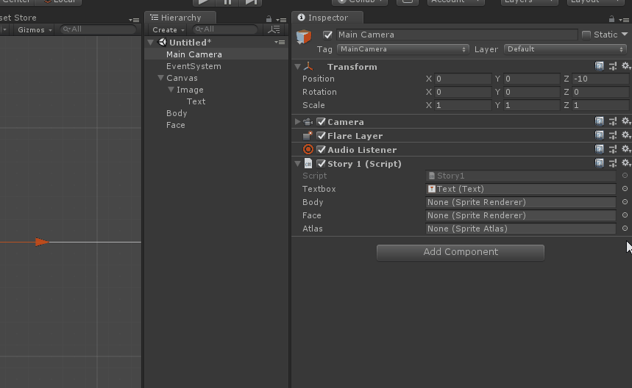The width and height of the screenshot is (632, 388).
Task: Collapse the Story 1 script foldout
Action: pyautogui.click(x=298, y=164)
